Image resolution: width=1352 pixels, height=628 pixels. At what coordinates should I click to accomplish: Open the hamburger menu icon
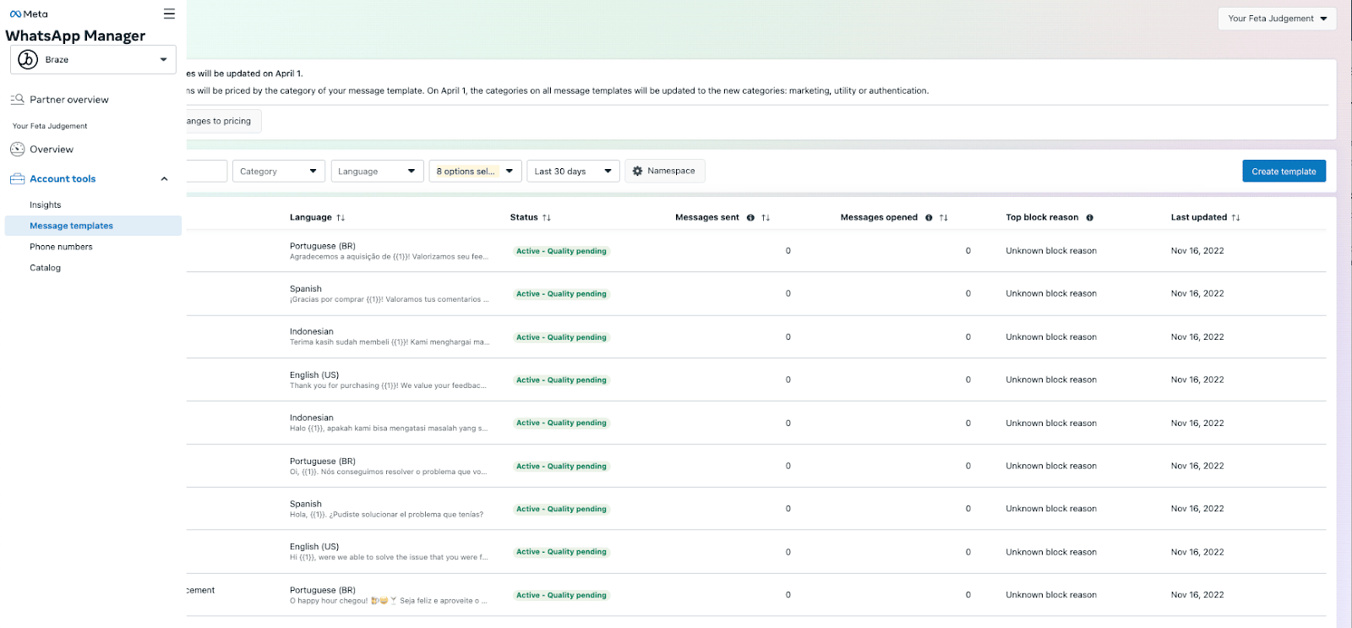pyautogui.click(x=169, y=14)
